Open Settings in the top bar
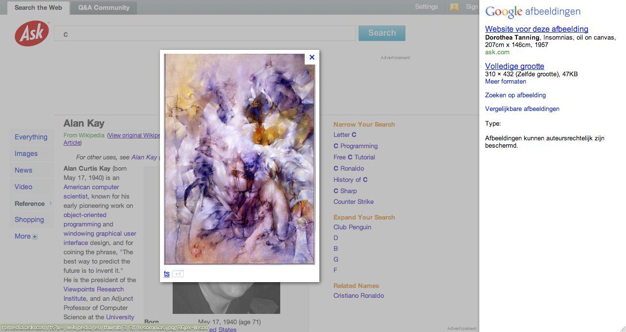The height and width of the screenshot is (332, 626). tap(426, 7)
